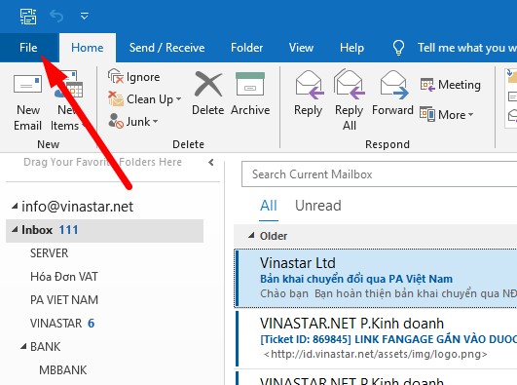Archive the selected message
This screenshot has width=517, height=385.
(250, 94)
